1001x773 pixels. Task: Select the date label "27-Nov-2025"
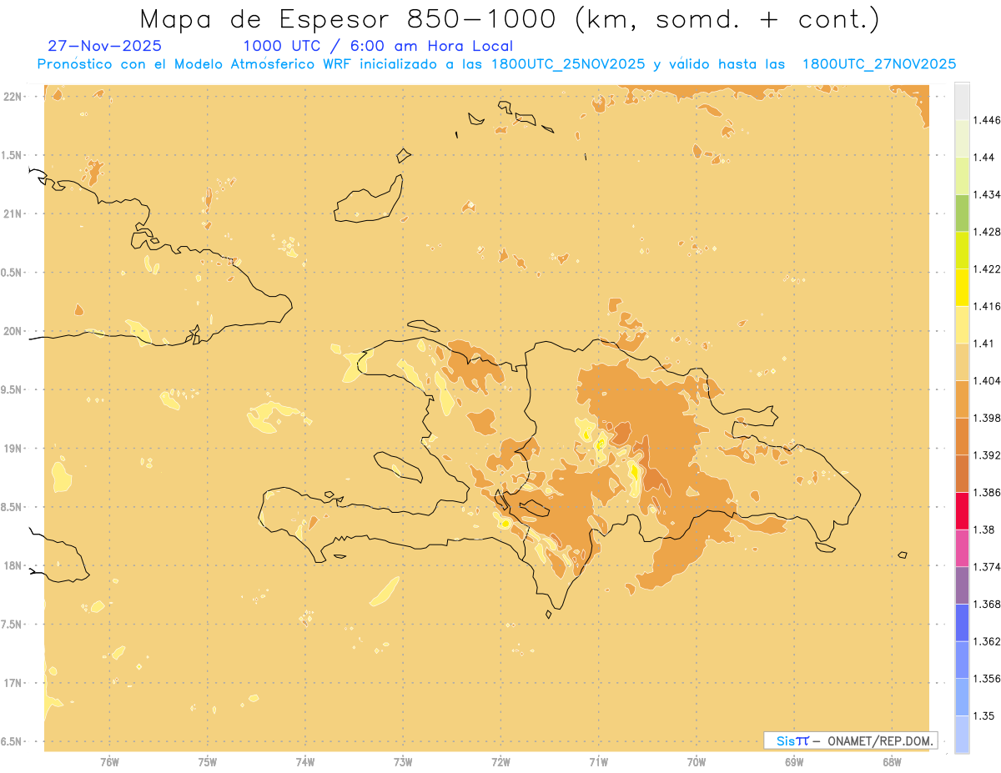tap(105, 46)
